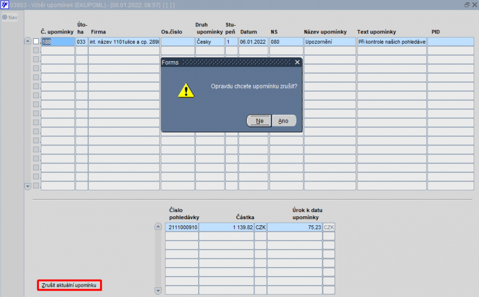Click the Datum field 06.01.2022
This screenshot has width=479, height=297.
pyautogui.click(x=253, y=41)
